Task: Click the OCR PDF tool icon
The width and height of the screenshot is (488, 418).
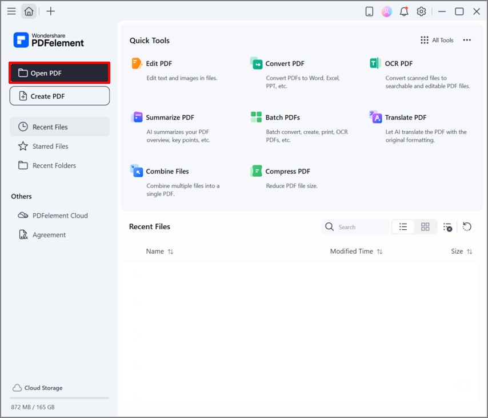Action: tap(375, 63)
